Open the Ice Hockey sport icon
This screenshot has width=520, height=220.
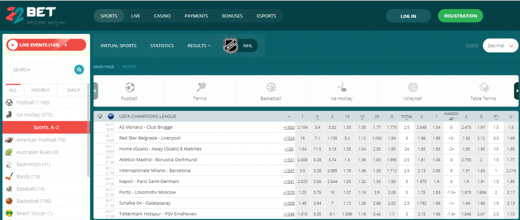click(342, 87)
